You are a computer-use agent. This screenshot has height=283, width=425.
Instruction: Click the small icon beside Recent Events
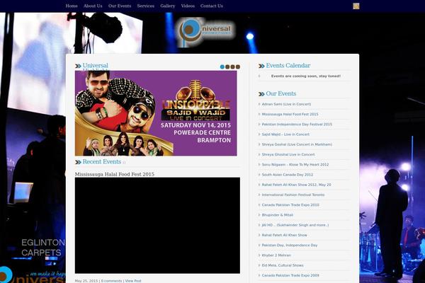[124, 163]
